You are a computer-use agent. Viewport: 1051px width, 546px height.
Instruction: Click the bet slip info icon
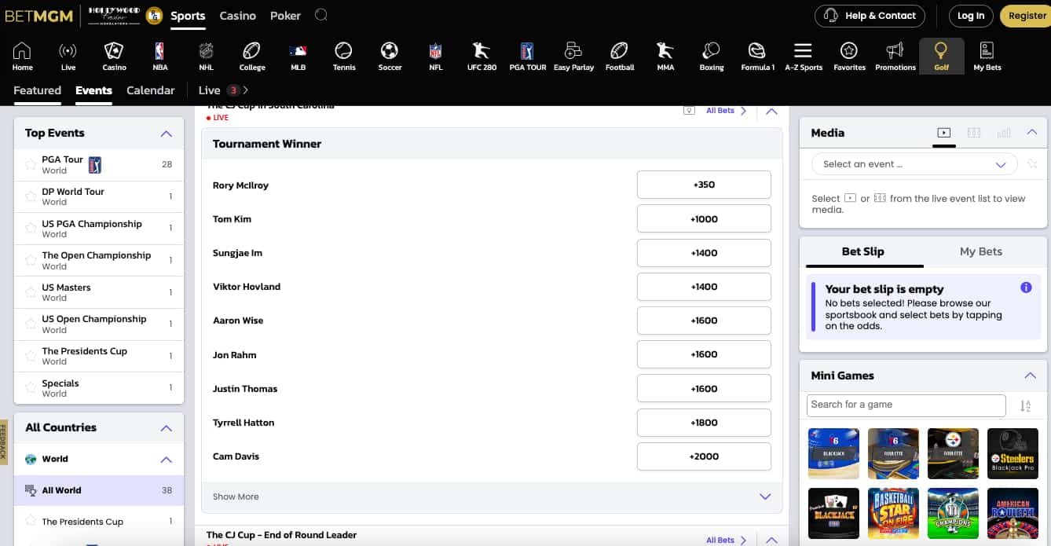(x=1026, y=288)
